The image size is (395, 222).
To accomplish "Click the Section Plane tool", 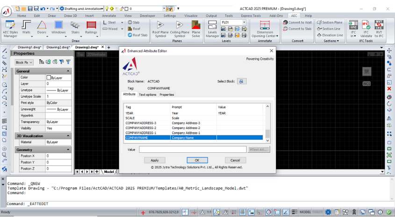I will (330, 22).
